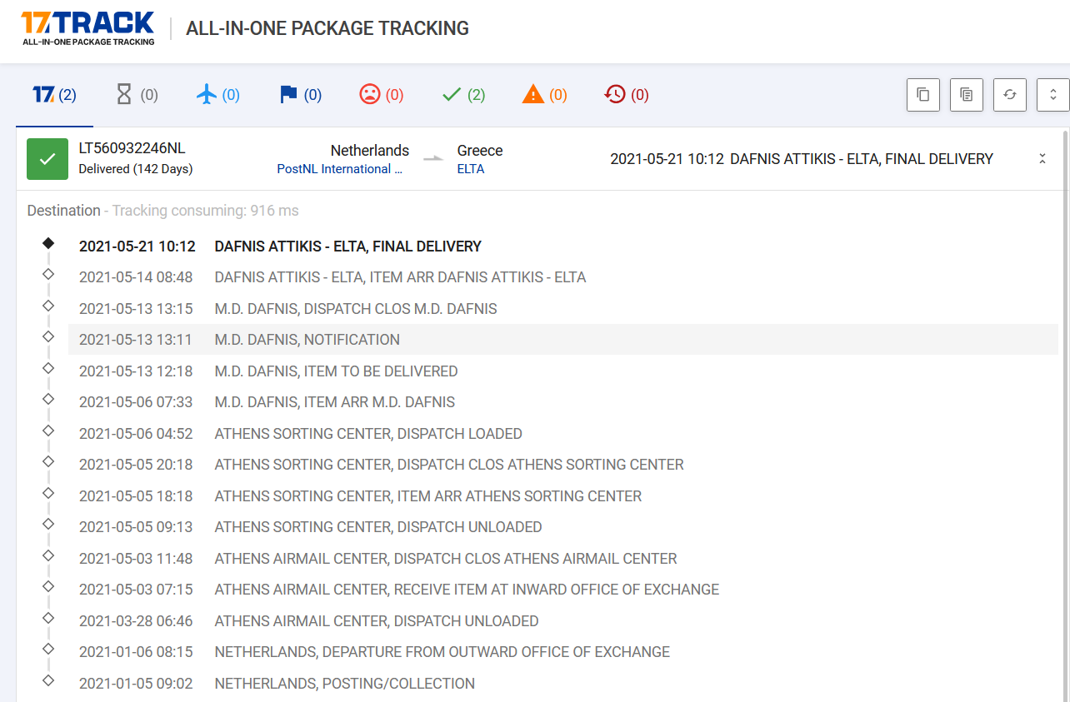Click the copy tracking details icon
Viewport: 1070px width, 702px height.
(x=967, y=95)
